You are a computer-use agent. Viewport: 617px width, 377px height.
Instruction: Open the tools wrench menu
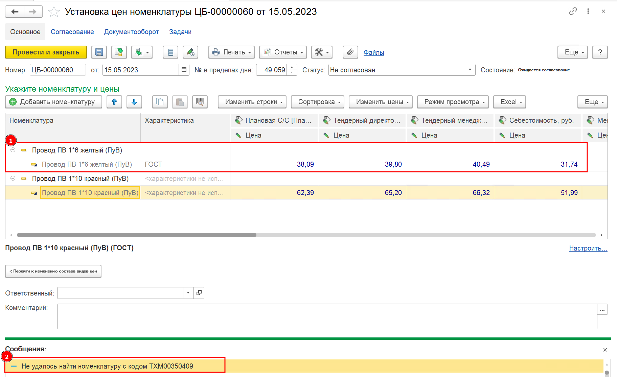pyautogui.click(x=322, y=52)
